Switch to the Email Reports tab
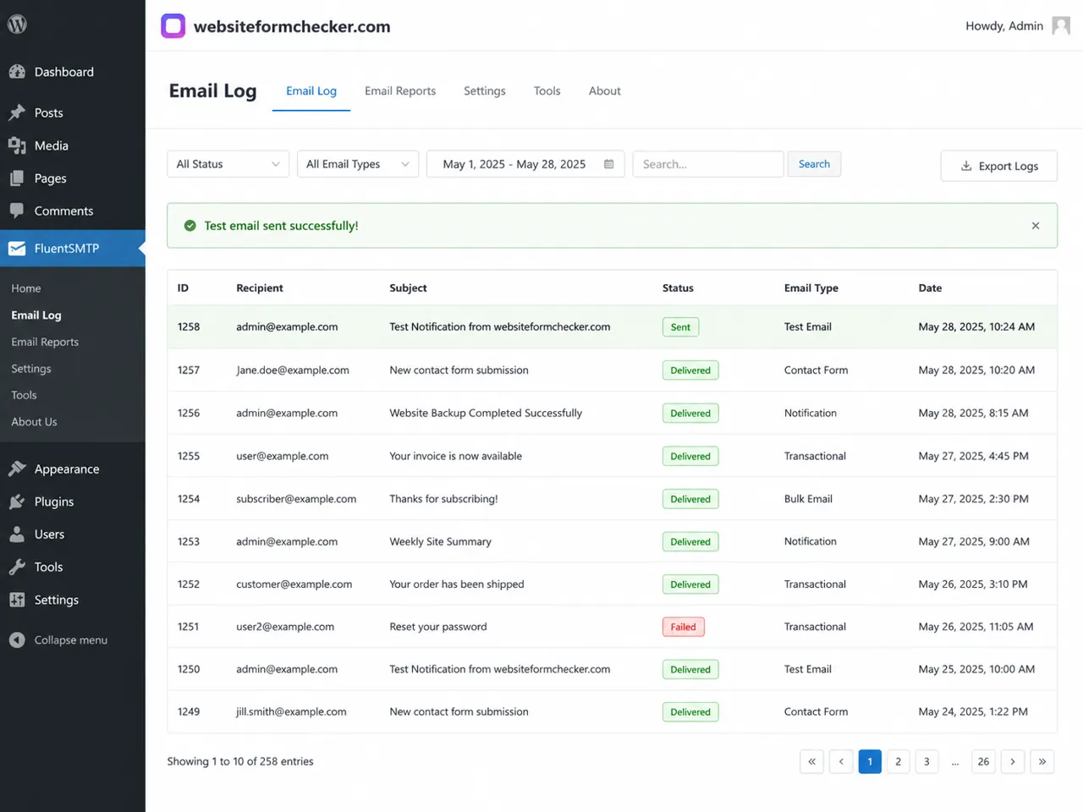Image resolution: width=1083 pixels, height=812 pixels. (400, 91)
